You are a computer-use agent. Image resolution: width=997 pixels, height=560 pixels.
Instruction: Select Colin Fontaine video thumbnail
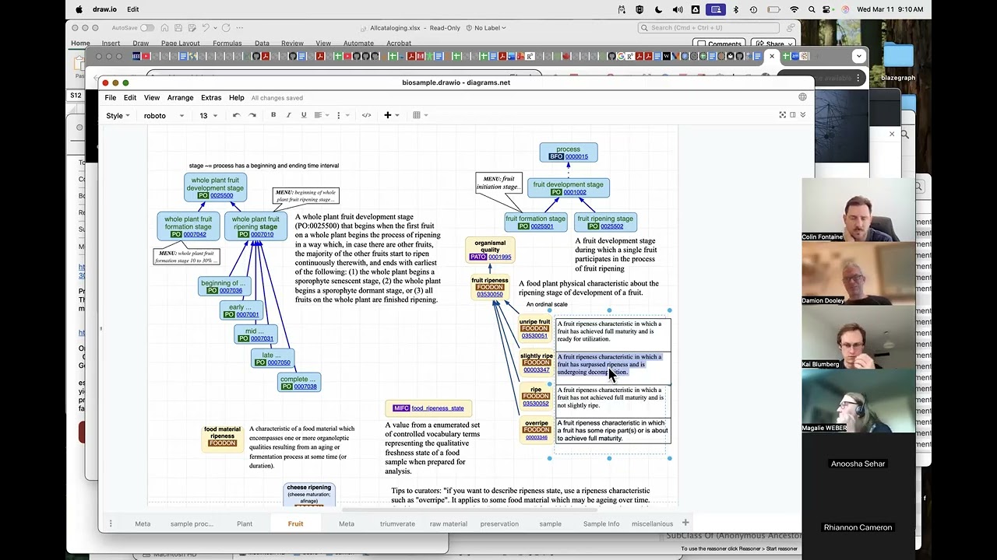point(858,210)
